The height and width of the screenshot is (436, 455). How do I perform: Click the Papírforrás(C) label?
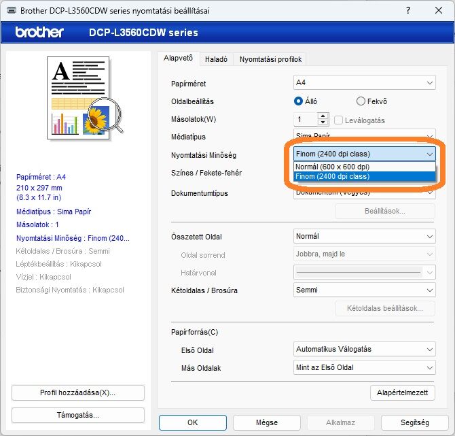pyautogui.click(x=194, y=332)
